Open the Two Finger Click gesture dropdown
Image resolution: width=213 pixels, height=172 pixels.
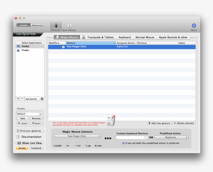[77, 136]
